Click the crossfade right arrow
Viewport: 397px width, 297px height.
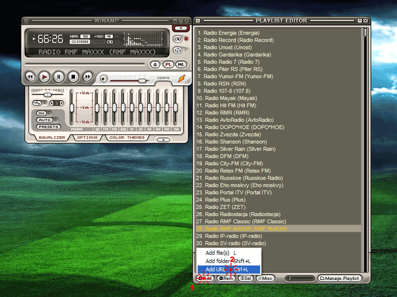tap(61, 103)
